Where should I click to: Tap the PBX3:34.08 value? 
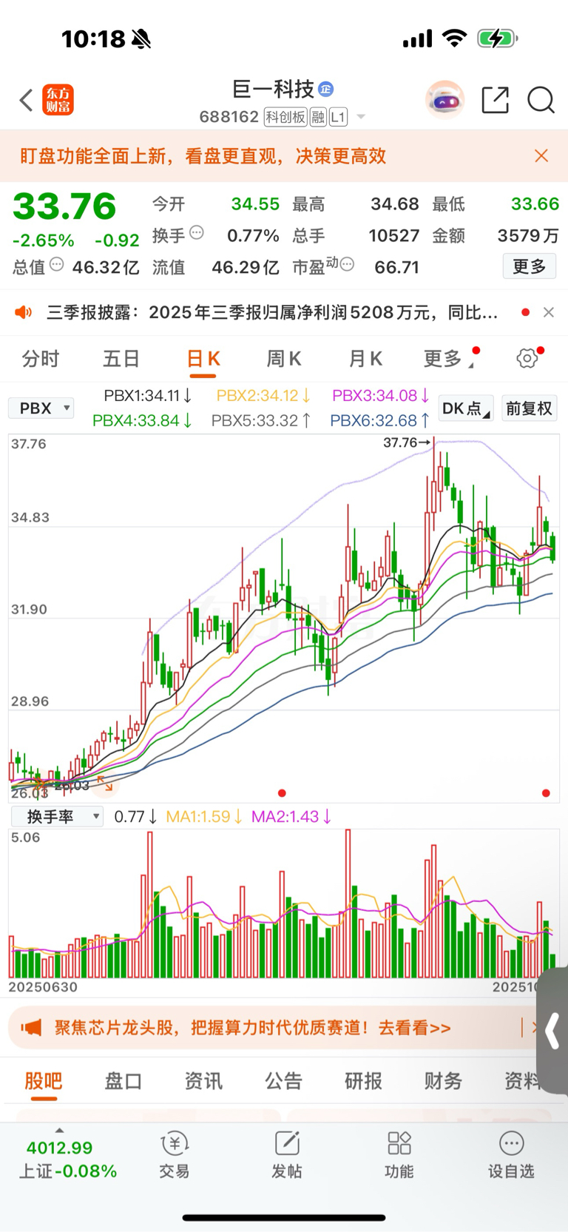[381, 396]
